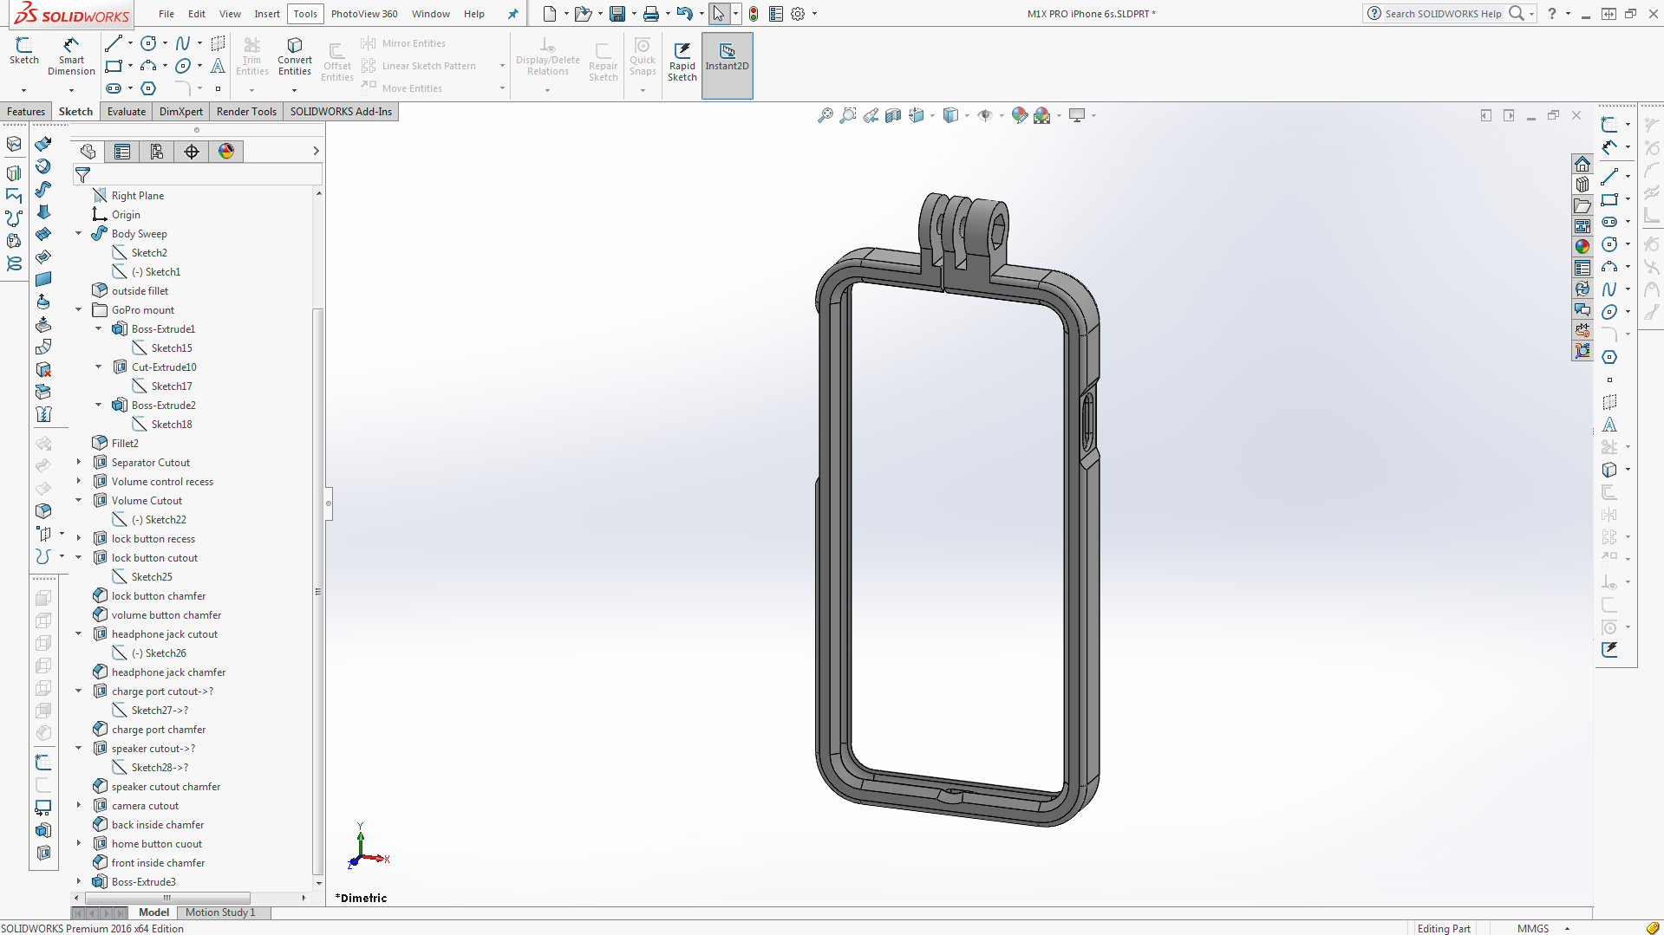
Task: Open Options gear icon
Action: tap(798, 14)
